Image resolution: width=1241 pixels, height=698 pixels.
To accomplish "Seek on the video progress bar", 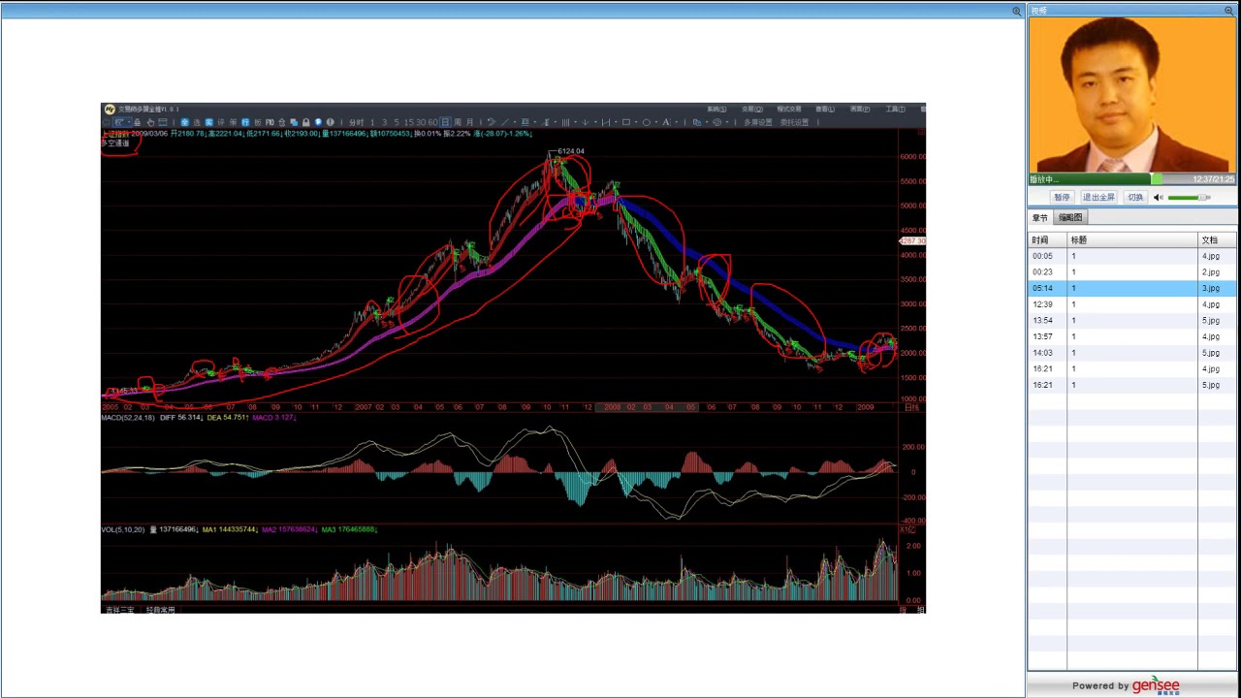I will click(1132, 179).
